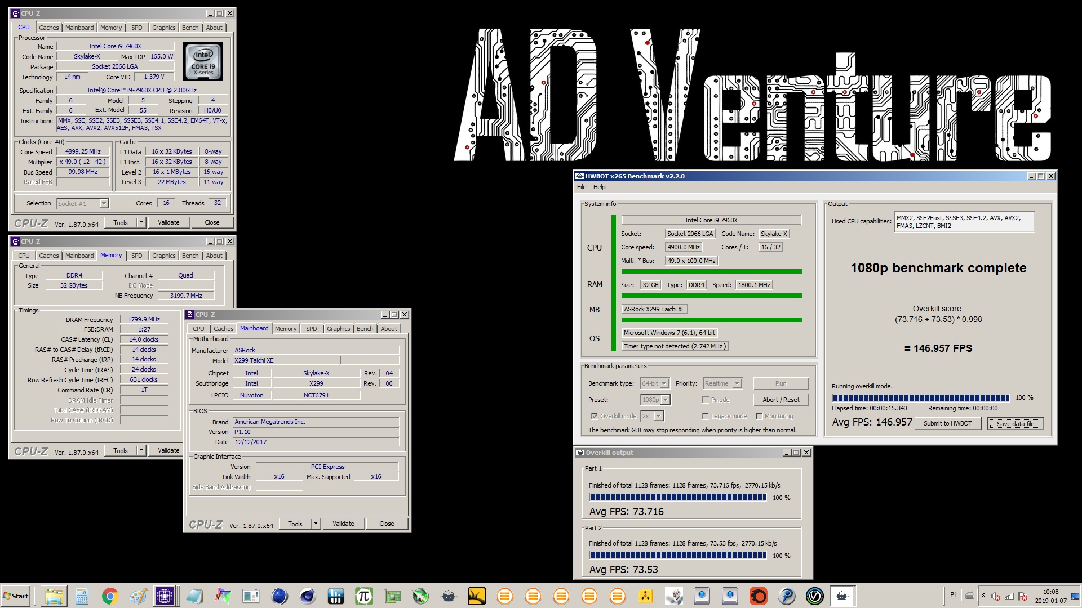Open Bench tab in top CPU-Z window
Screen dimensions: 1082x608
[x=190, y=28]
